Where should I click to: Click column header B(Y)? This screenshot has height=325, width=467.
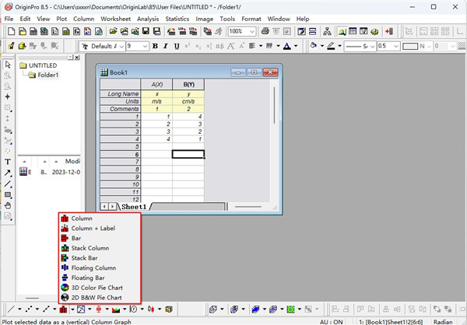(x=188, y=84)
